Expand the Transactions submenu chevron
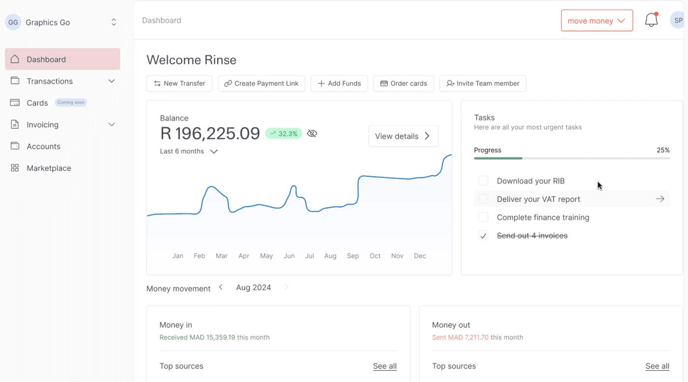This screenshot has height=382, width=688. [112, 81]
